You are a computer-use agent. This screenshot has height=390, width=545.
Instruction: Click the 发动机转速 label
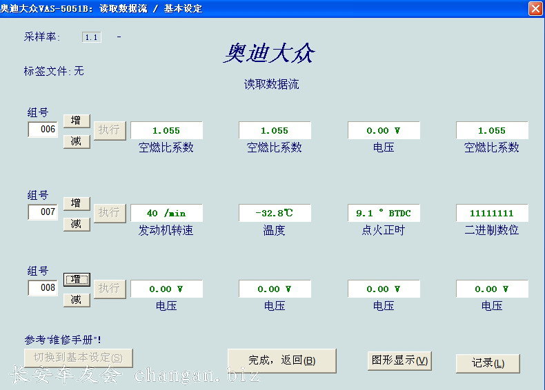click(166, 230)
